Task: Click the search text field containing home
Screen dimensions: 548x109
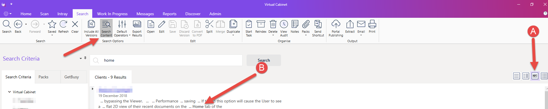Action: pos(166,60)
